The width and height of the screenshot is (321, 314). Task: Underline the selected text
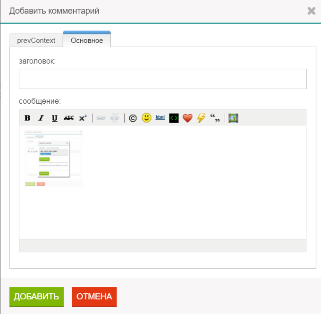pos(55,118)
